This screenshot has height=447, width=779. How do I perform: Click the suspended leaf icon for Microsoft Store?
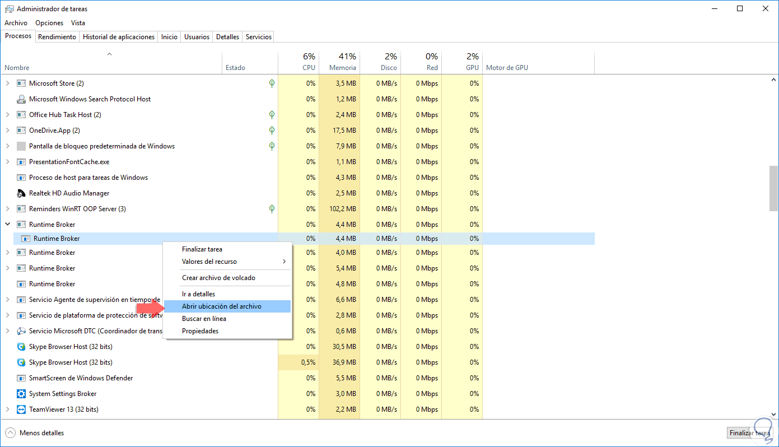[272, 83]
